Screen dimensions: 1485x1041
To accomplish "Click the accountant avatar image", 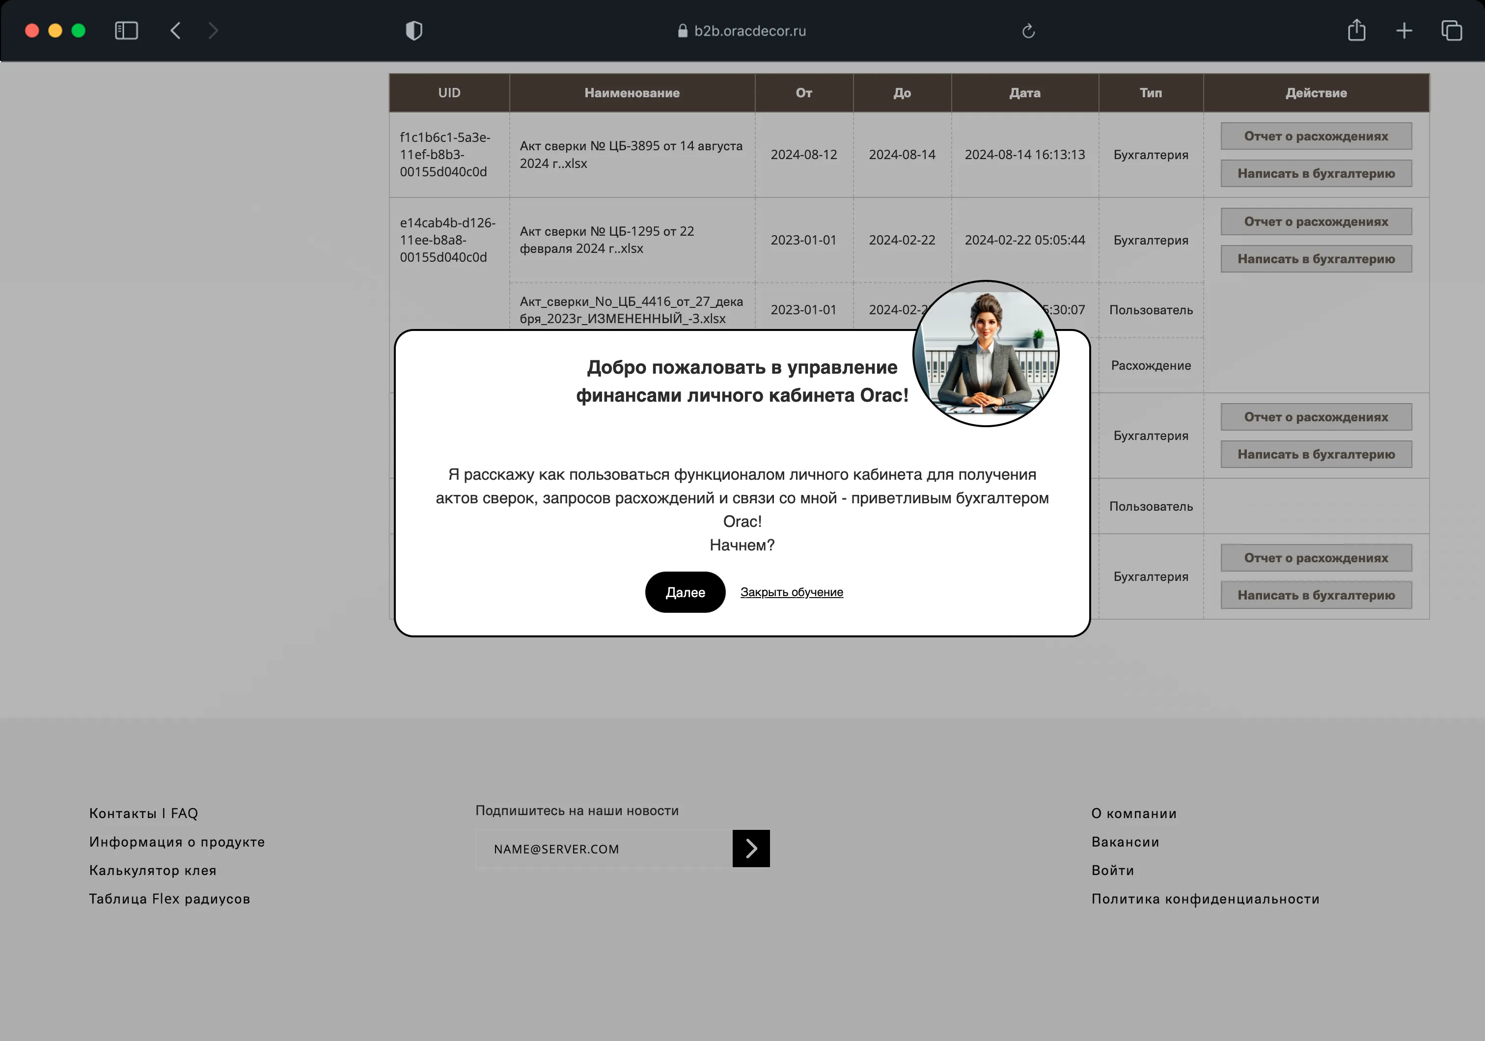I will pyautogui.click(x=985, y=354).
